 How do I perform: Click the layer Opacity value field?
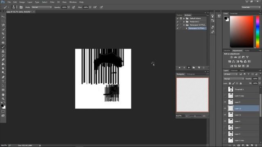(x=255, y=79)
